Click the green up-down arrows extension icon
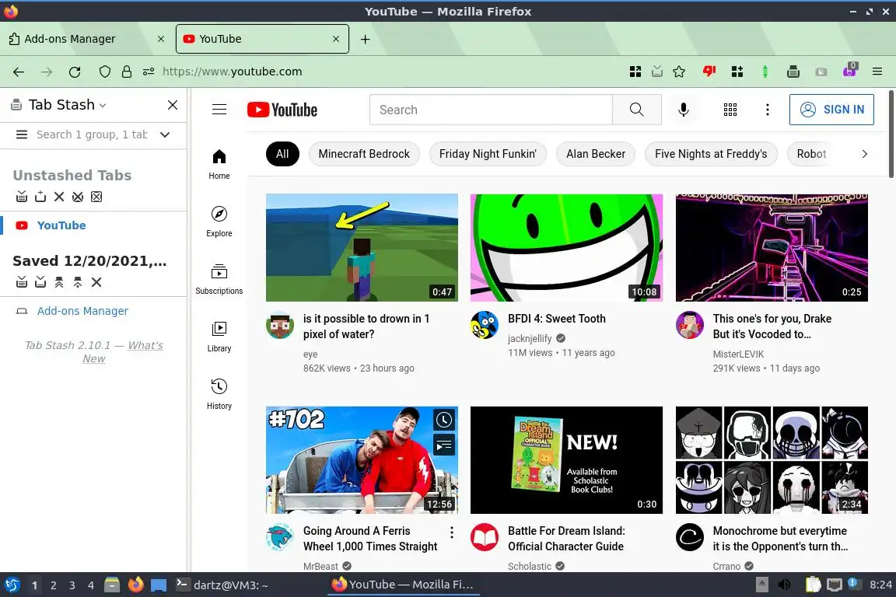Screen dimensions: 896x597 765,72
